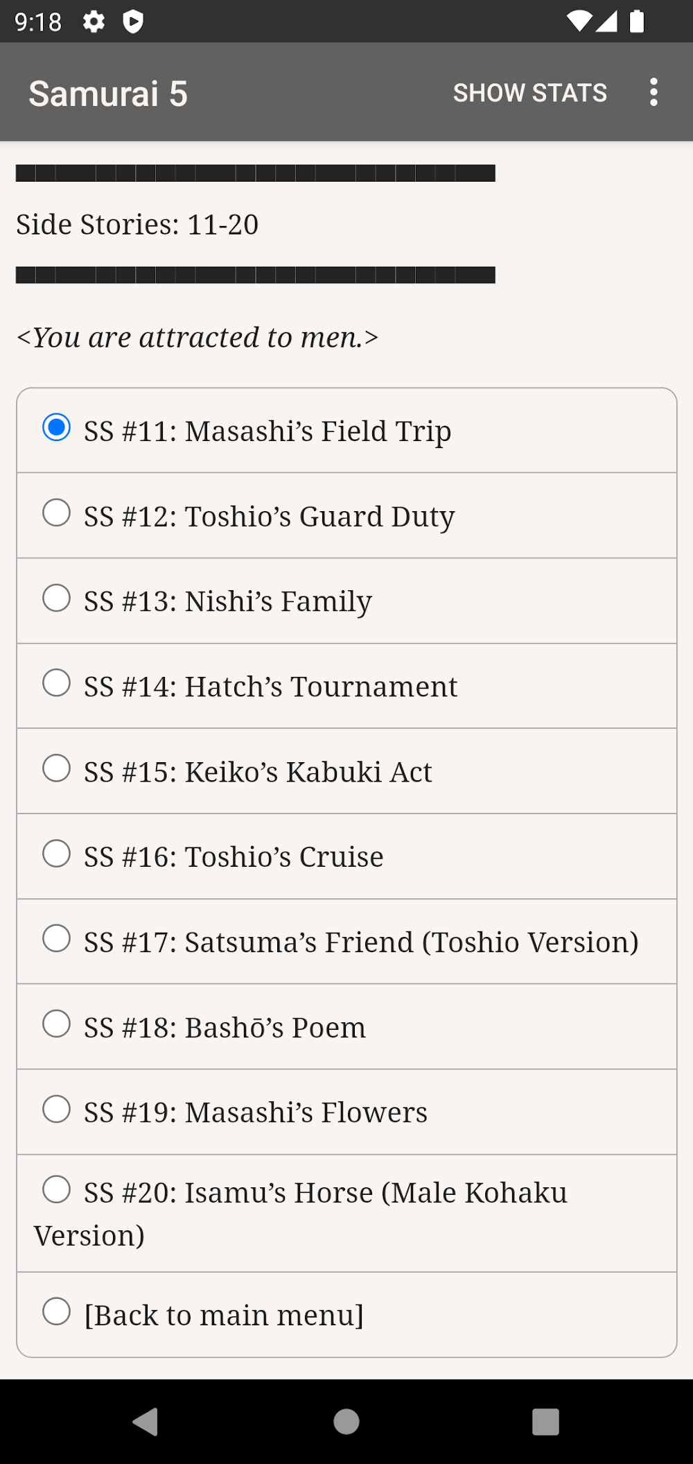The height and width of the screenshot is (1464, 693).
Task: Tap the Android back navigation button
Action: coord(146,1421)
